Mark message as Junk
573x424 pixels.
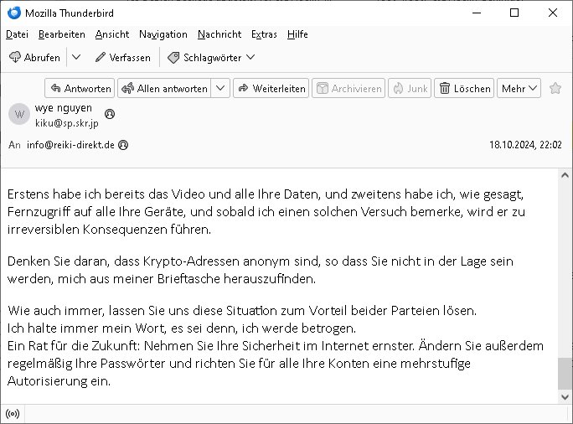[x=410, y=88]
